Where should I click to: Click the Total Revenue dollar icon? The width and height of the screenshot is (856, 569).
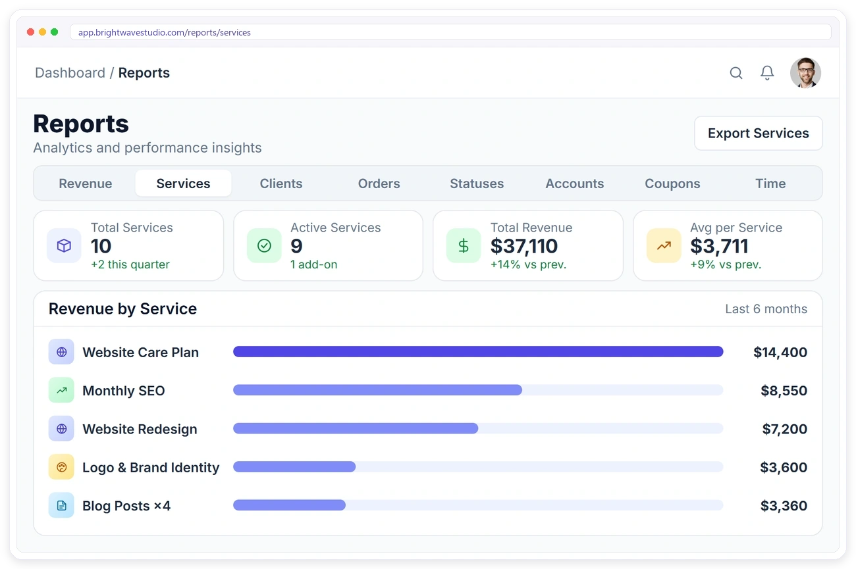coord(464,246)
